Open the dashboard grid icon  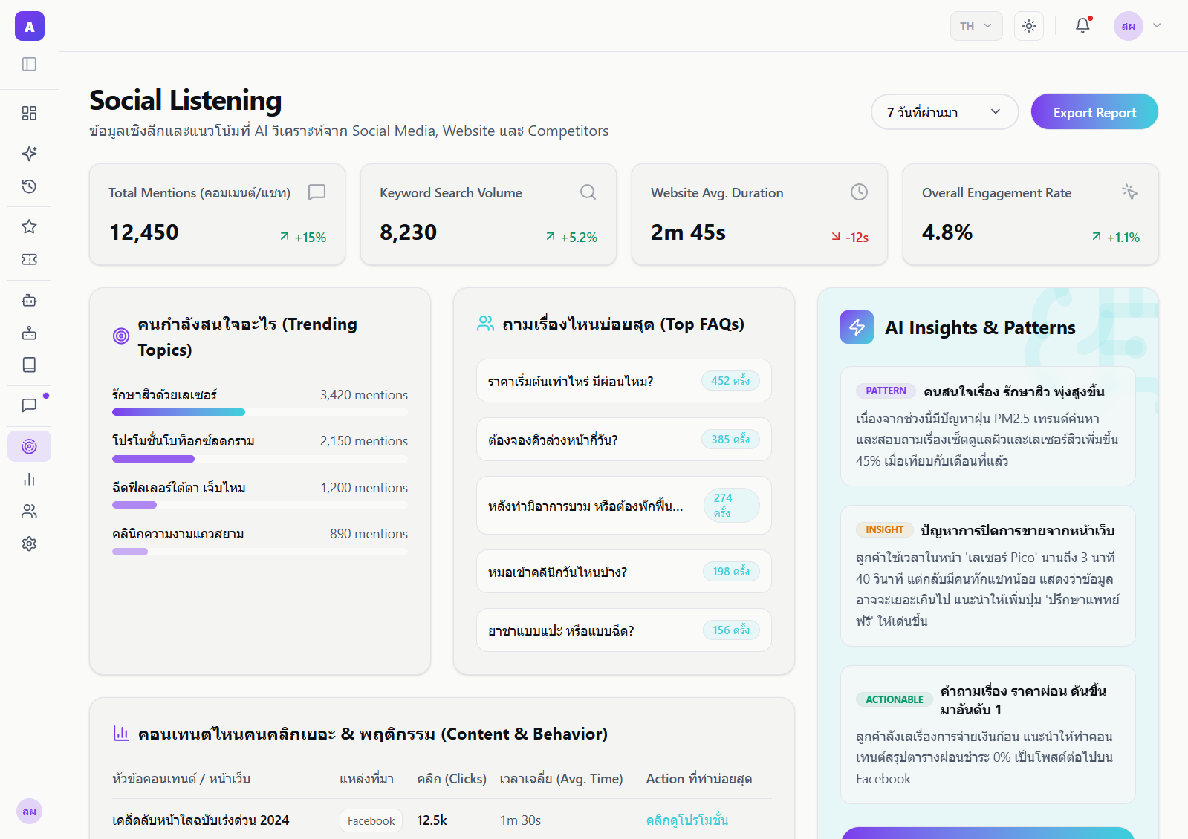[x=30, y=113]
